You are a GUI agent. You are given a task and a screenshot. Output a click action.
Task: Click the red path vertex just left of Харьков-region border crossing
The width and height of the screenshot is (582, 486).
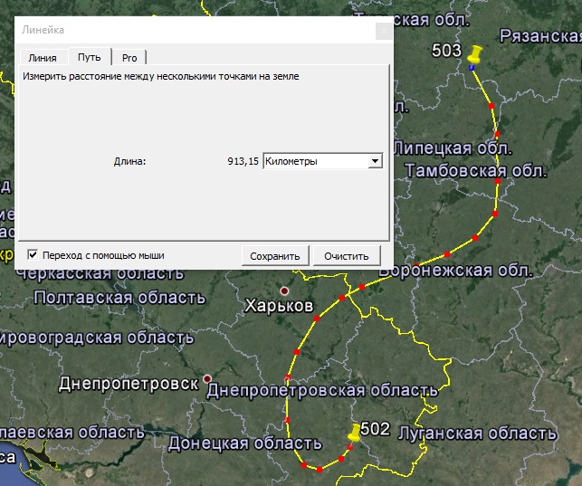click(x=341, y=298)
